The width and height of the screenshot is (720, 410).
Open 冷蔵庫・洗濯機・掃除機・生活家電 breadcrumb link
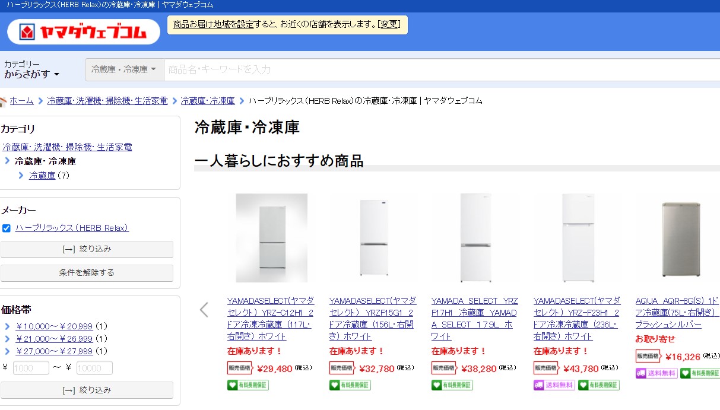(x=107, y=101)
